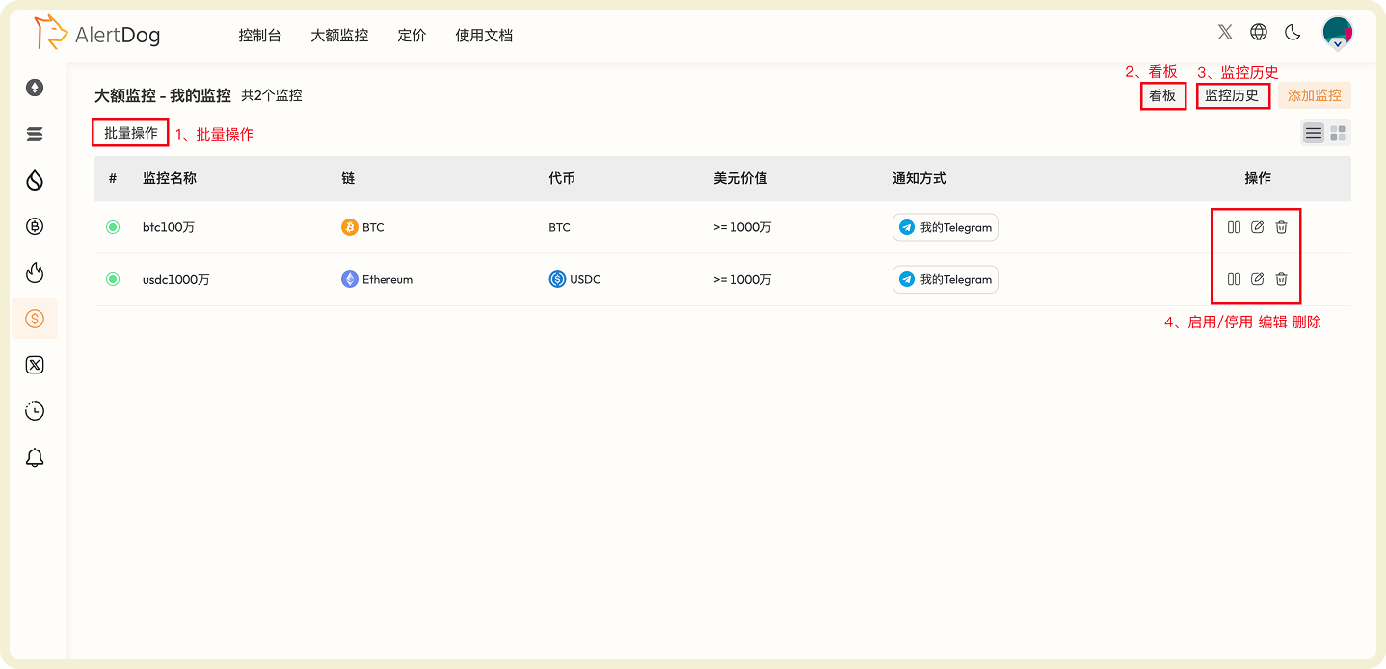Go to the 定价 pricing menu item
Viewport: 1386px width, 669px height.
pos(412,35)
